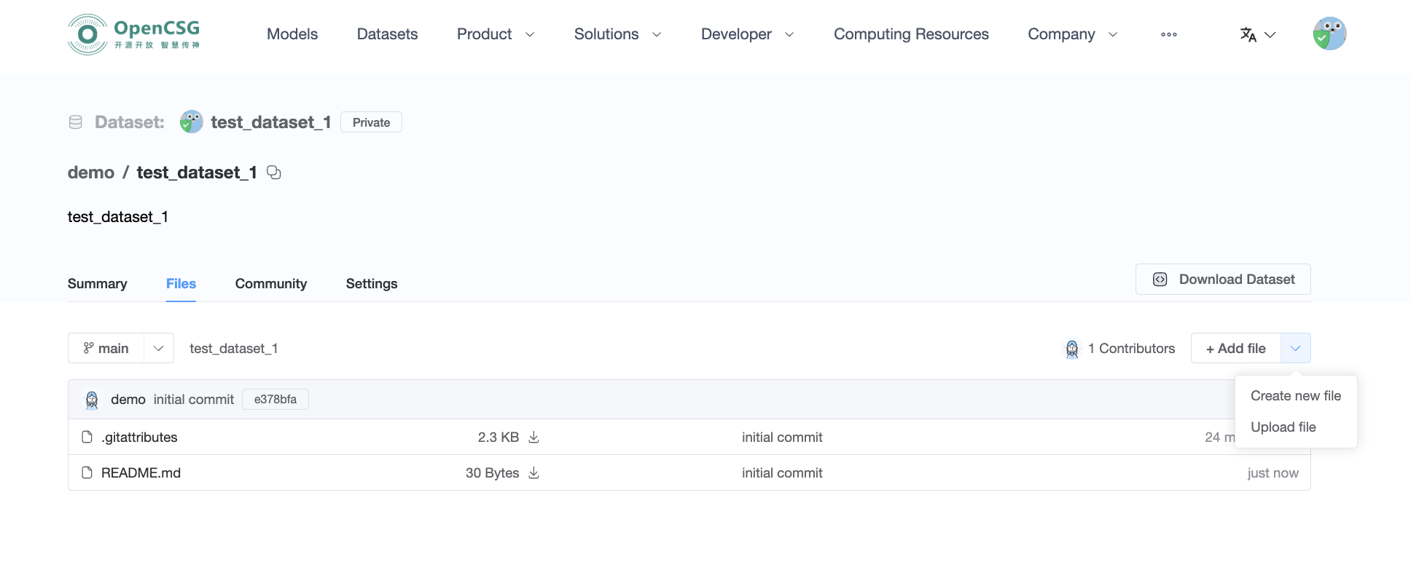Click the three-dots more menu icon
The width and height of the screenshot is (1411, 562).
coord(1168,34)
